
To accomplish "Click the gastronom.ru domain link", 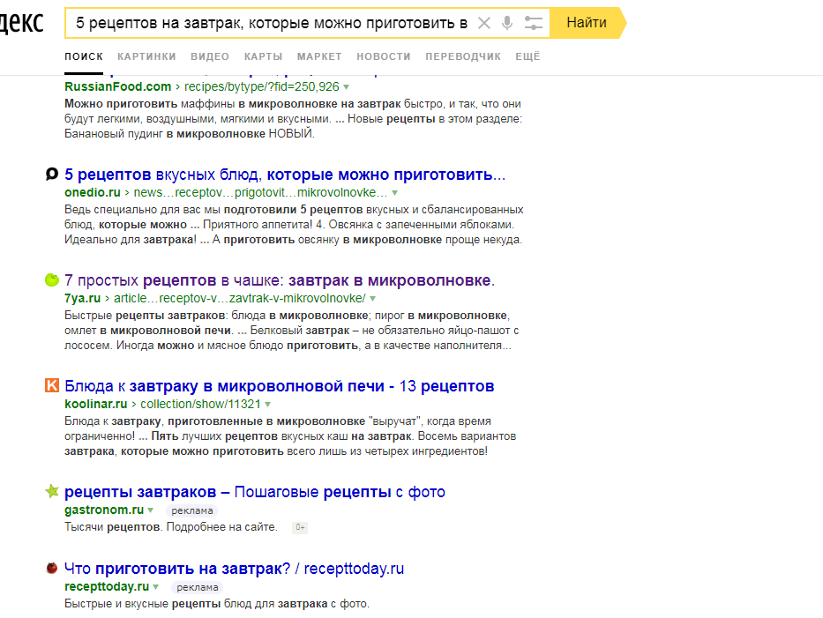I will pyautogui.click(x=104, y=510).
